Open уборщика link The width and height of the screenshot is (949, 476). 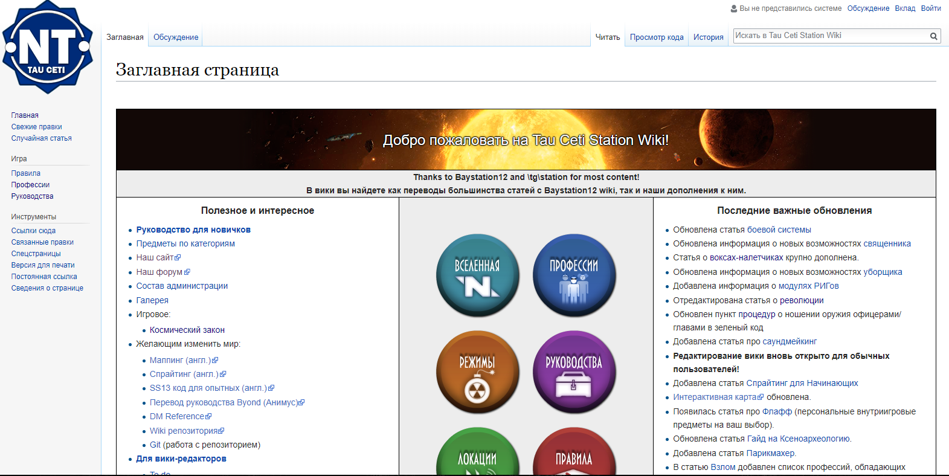coord(883,272)
